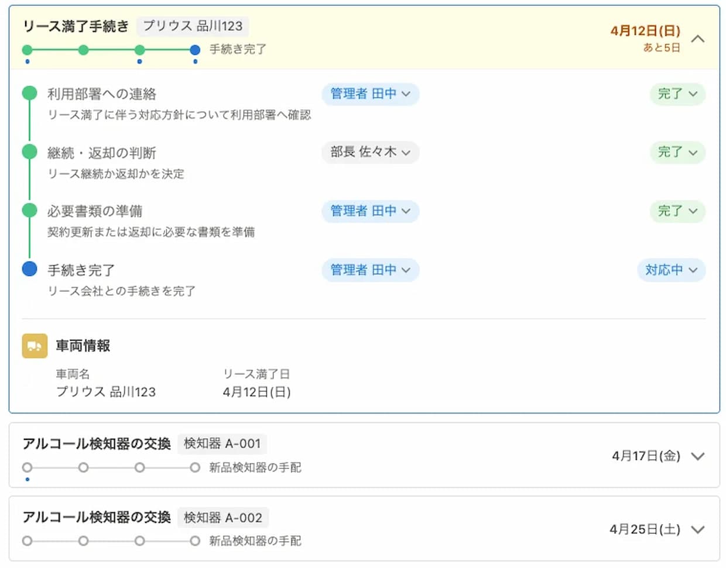This screenshot has width=726, height=568.
Task: Collapse the リース満了手続き card chevron
Action: coord(697,39)
